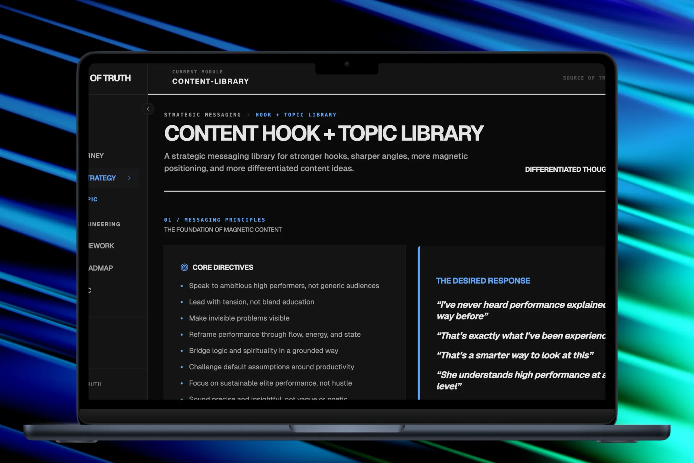The image size is (694, 463).
Task: Open the Engineering sidebar section
Action: pos(104,224)
